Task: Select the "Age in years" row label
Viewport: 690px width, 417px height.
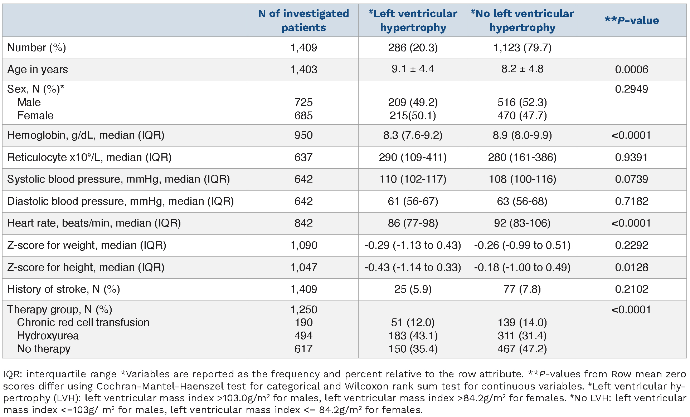Action: tap(38, 69)
